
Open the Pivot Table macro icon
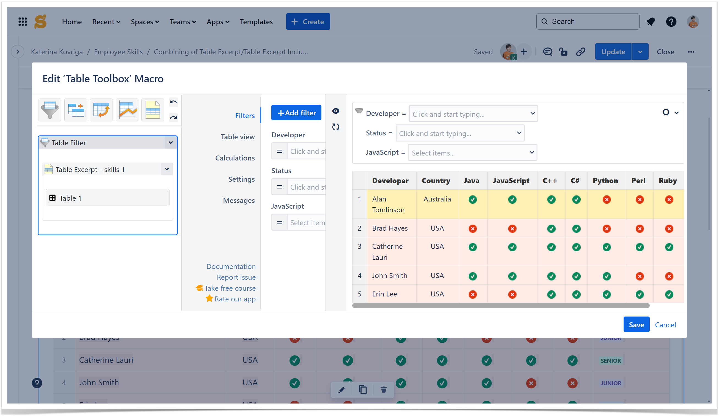click(101, 110)
